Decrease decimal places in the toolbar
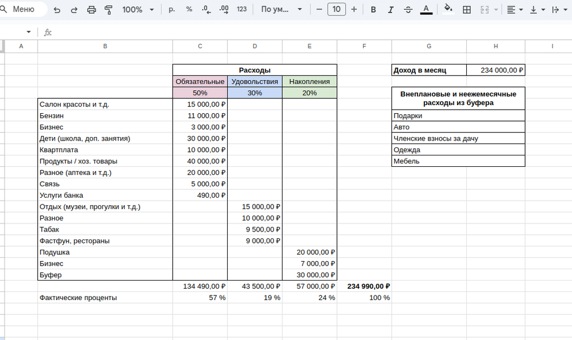The image size is (572, 340). coord(206,10)
